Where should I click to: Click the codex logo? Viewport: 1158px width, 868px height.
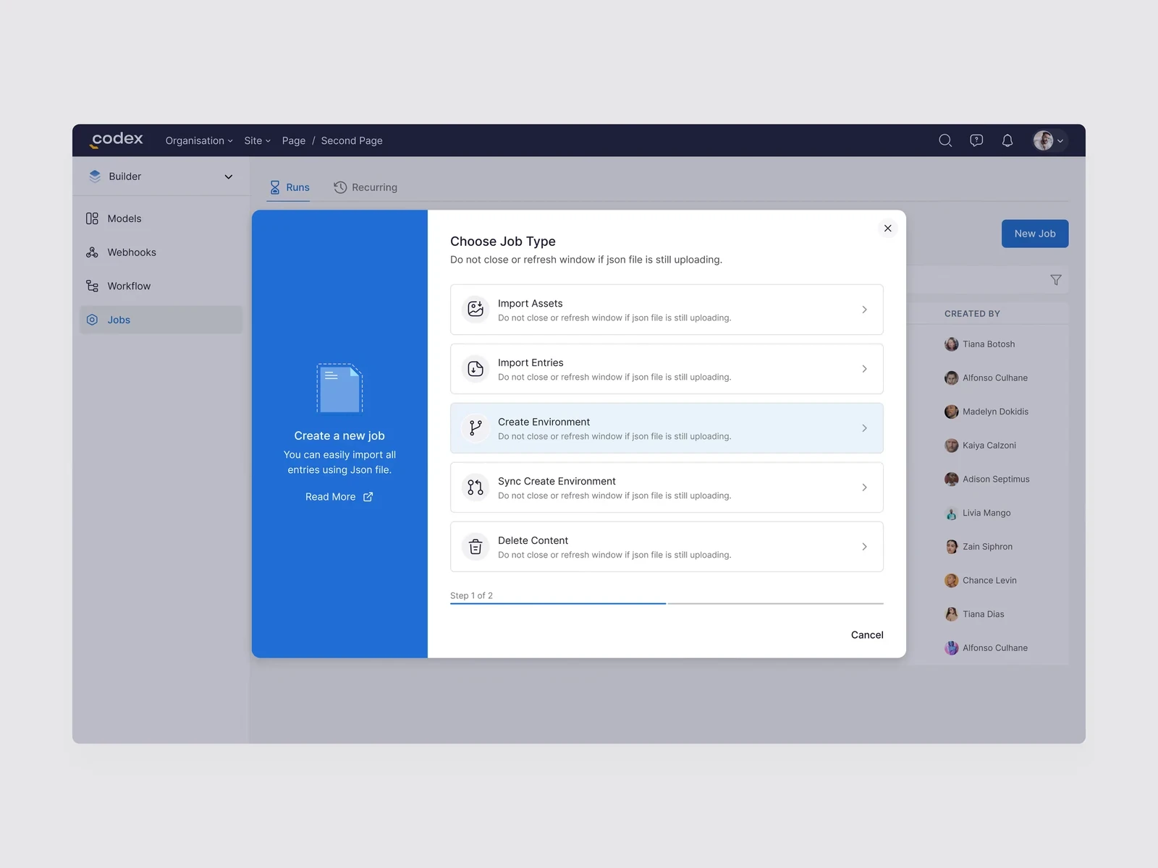(x=117, y=140)
